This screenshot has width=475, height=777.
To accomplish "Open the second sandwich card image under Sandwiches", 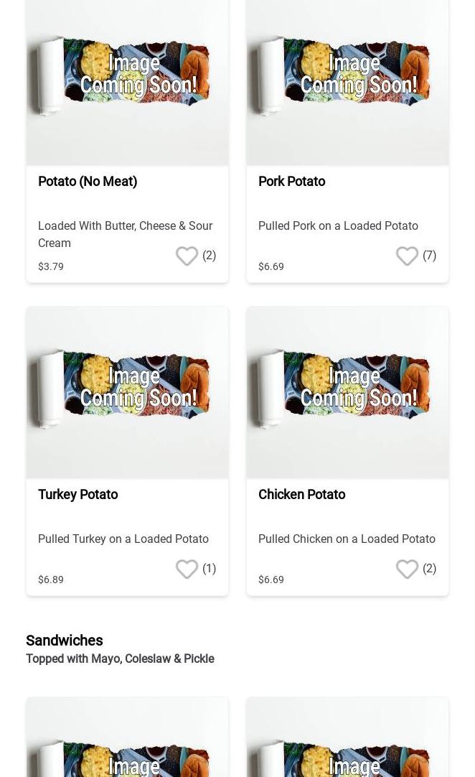I will click(348, 737).
